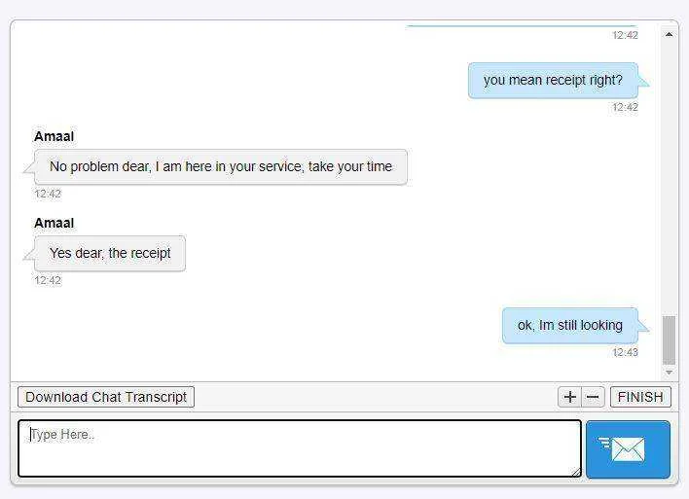The height and width of the screenshot is (499, 689).
Task: Click resize grip of message textarea
Action: (576, 472)
